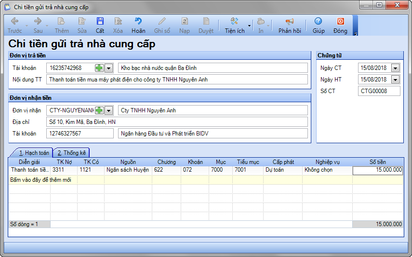The height and width of the screenshot is (257, 412).
Task: Click the TK Có column header
Action: (x=91, y=162)
